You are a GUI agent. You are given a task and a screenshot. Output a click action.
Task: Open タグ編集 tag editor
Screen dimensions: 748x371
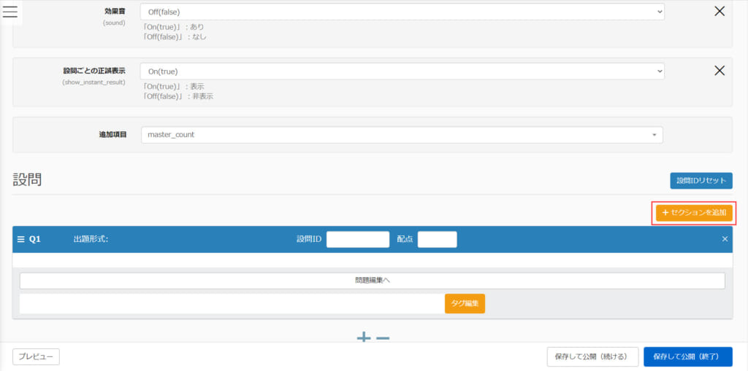465,303
